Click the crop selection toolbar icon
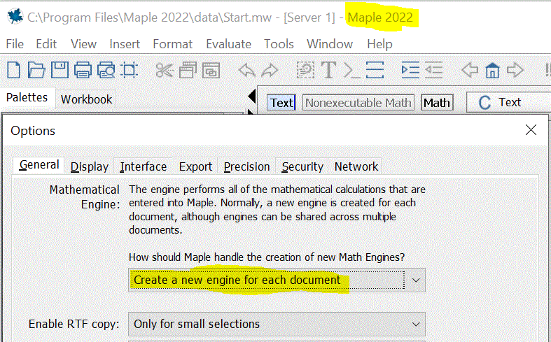This screenshot has width=551, height=342. point(129,70)
